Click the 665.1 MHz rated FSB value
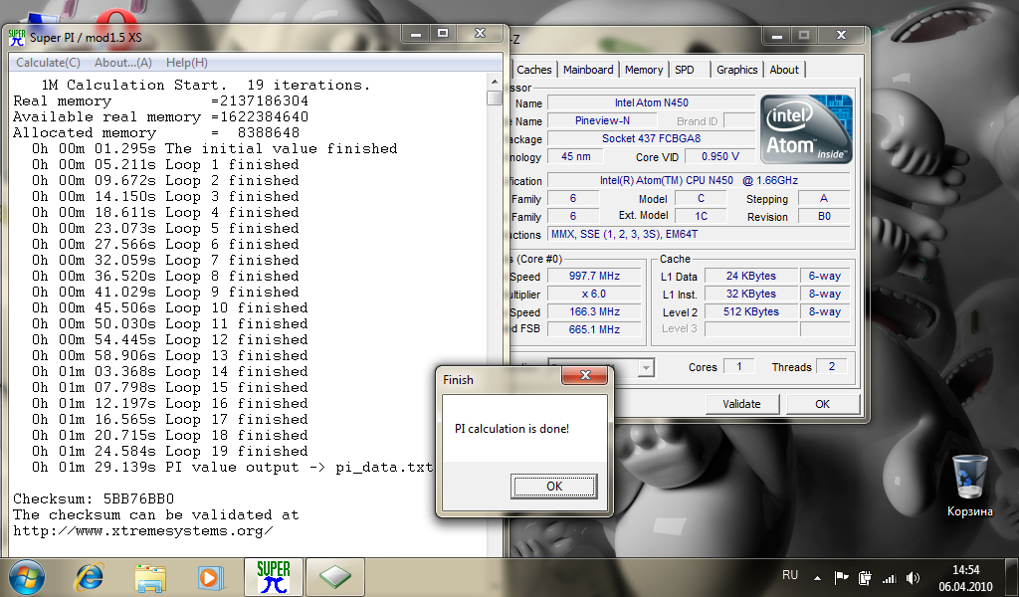1019x597 pixels. pyautogui.click(x=595, y=329)
